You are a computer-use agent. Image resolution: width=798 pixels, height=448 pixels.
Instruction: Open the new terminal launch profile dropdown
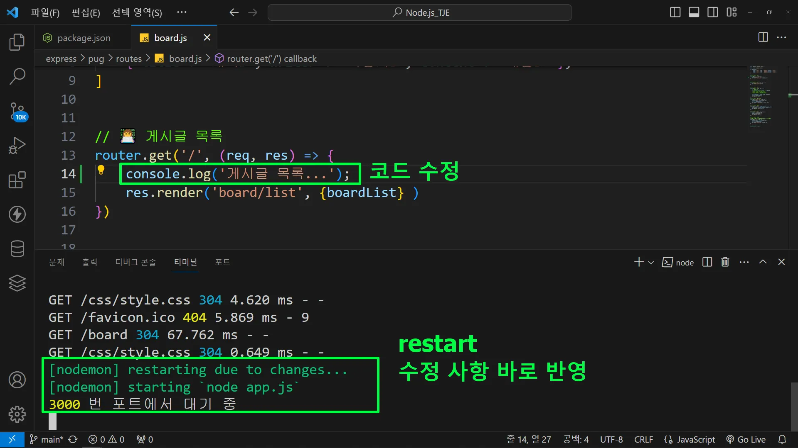click(x=651, y=263)
